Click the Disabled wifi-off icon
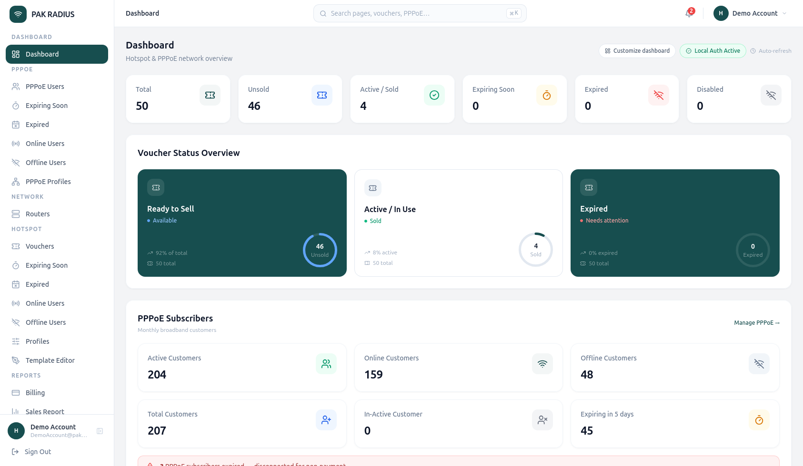This screenshot has height=466, width=803. (771, 95)
